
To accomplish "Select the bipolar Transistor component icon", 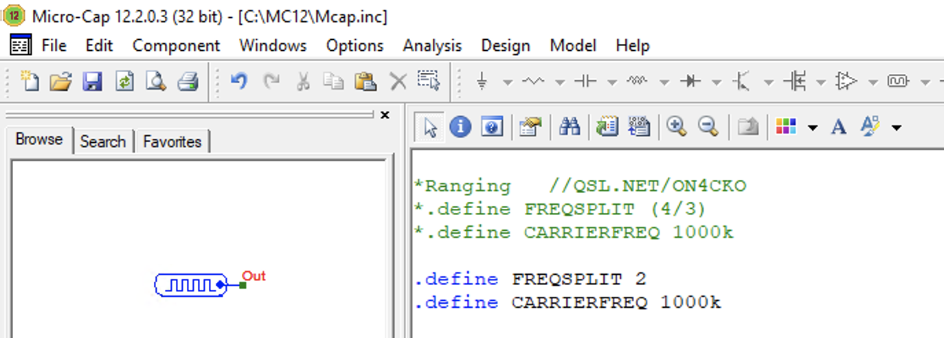I will point(741,81).
